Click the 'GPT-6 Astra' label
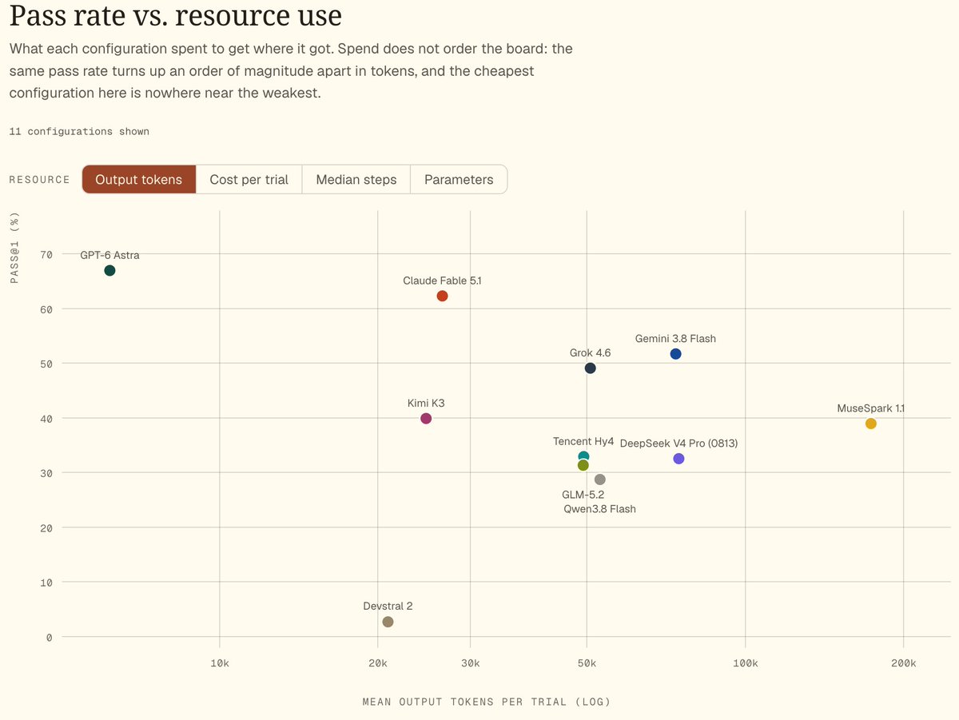959x720 pixels. click(x=109, y=255)
